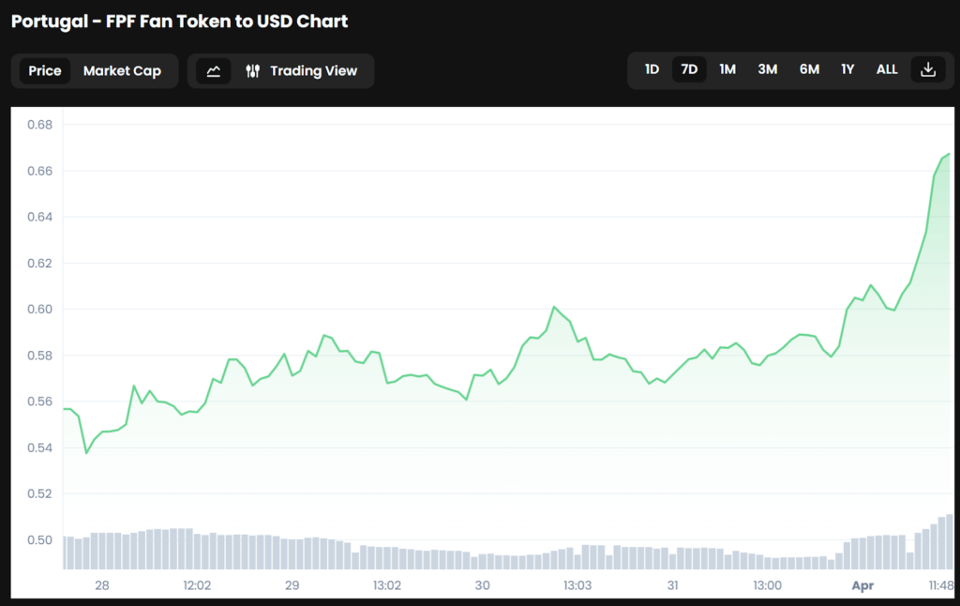Switch to Market Cap view
The height and width of the screenshot is (606, 960).
click(x=122, y=71)
